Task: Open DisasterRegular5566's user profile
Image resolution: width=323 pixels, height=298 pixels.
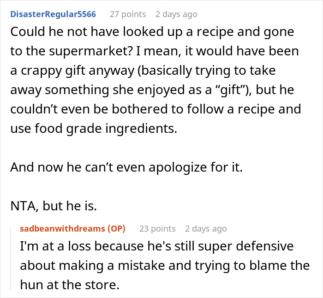Action: click(x=53, y=14)
